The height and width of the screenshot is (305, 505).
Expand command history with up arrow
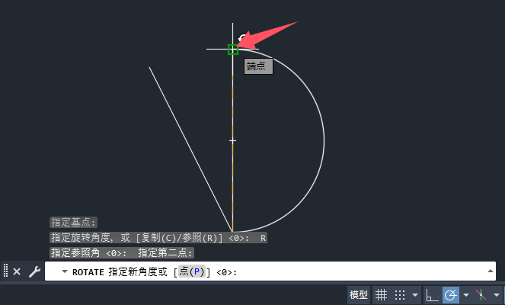[x=491, y=271]
